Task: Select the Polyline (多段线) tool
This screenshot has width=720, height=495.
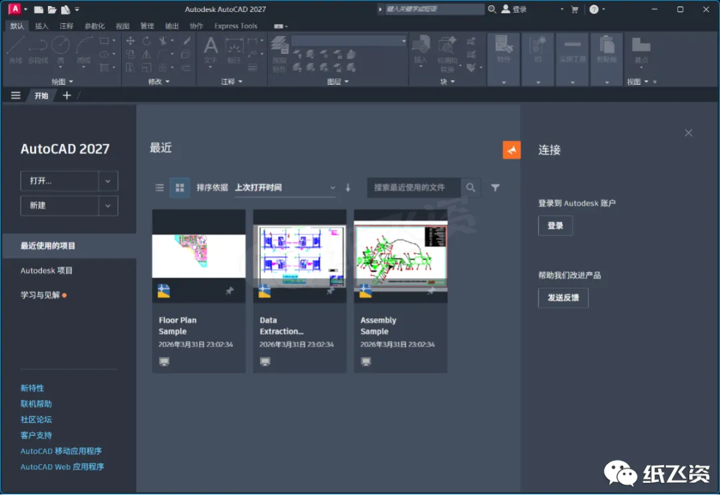Action: pyautogui.click(x=38, y=51)
